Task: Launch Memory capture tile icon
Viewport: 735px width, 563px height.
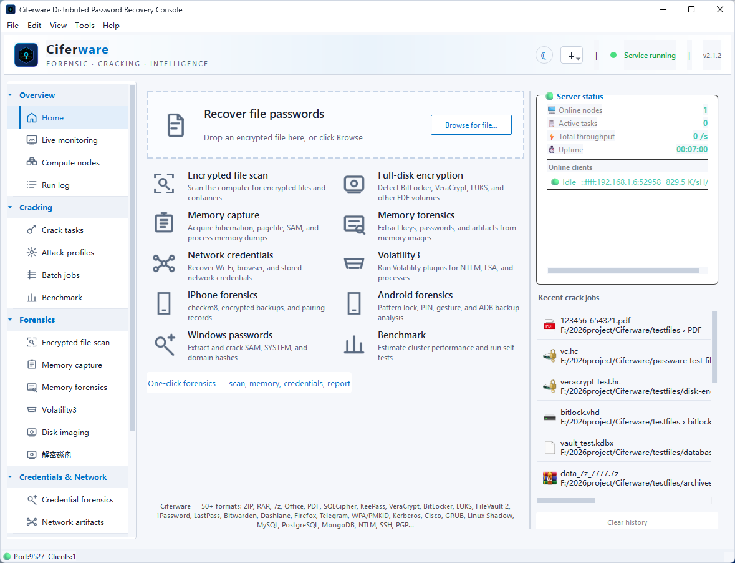Action: [164, 222]
